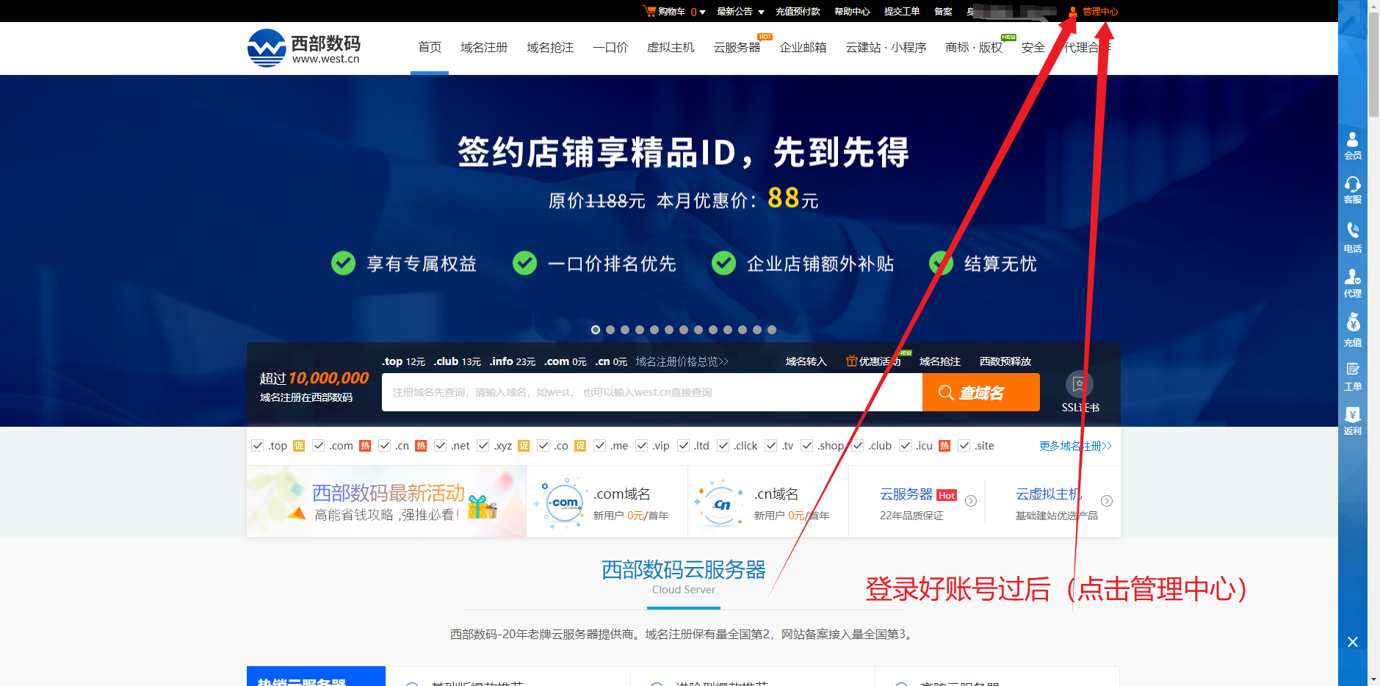Toggle the .click domain checkbox

[723, 445]
